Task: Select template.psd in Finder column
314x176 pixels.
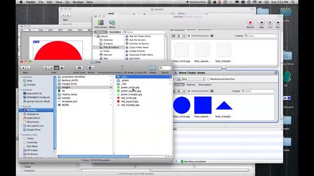Action: (69, 101)
